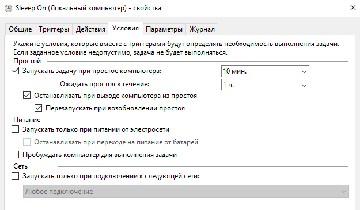Close the Sleeep On properties window
Screen dimensions: 360x210
point(353,7)
